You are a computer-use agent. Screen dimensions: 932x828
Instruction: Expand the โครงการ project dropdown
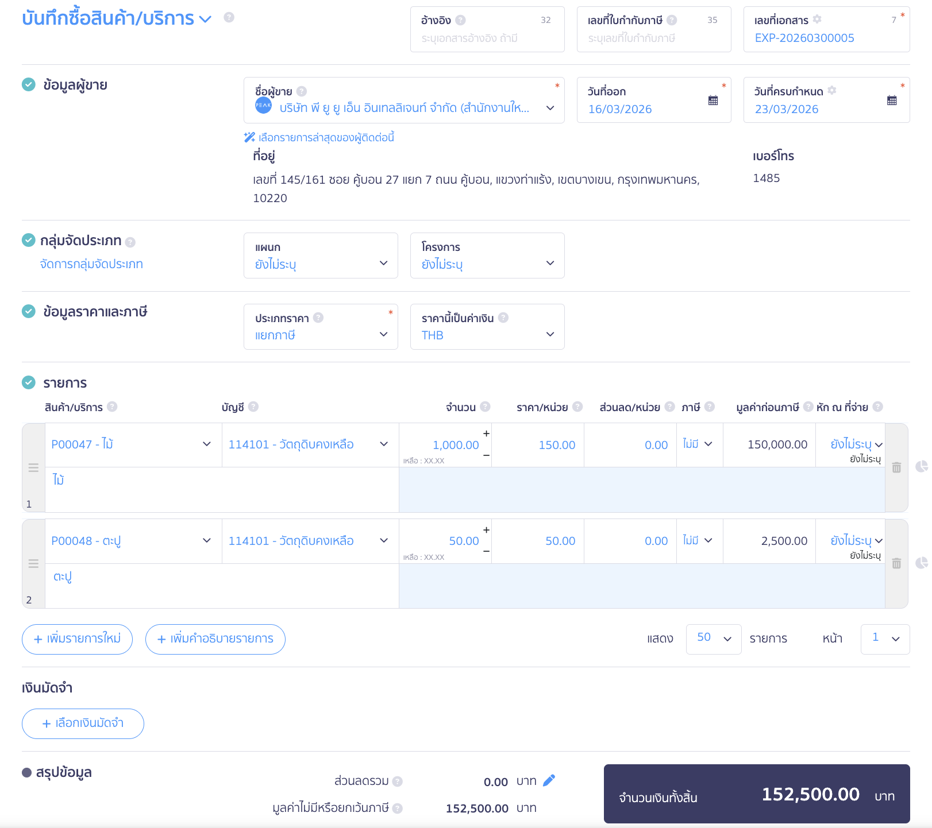[487, 256]
